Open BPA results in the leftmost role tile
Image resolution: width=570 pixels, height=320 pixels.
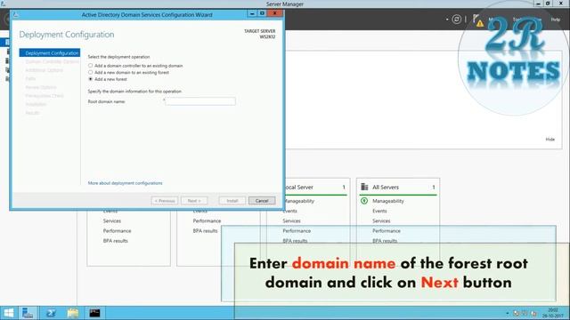115,241
